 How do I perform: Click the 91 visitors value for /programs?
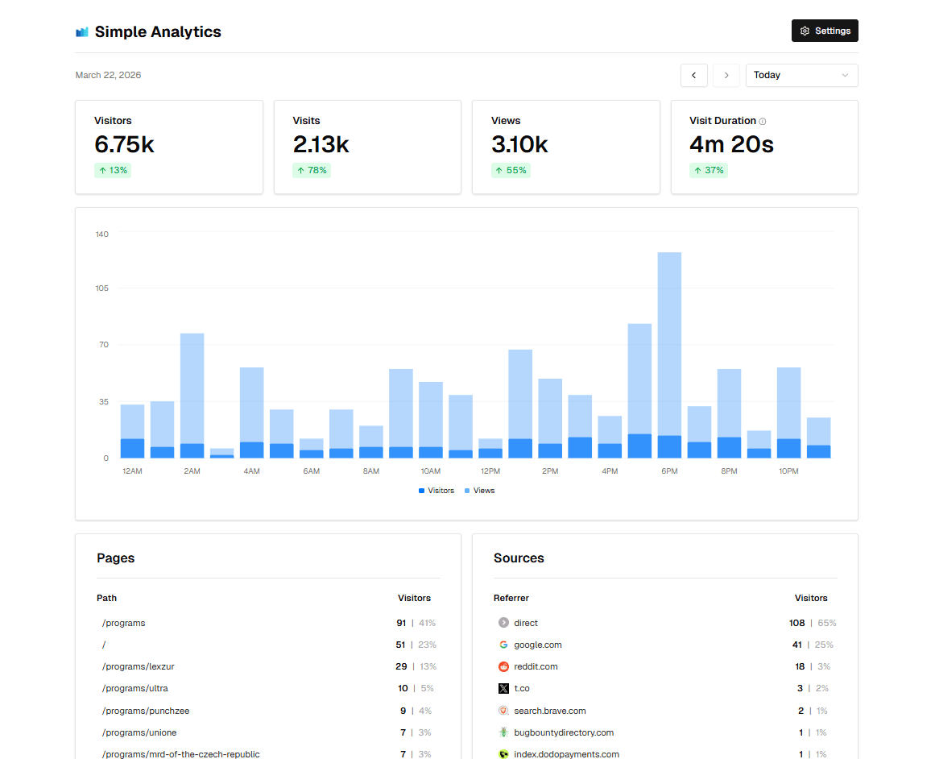click(401, 623)
